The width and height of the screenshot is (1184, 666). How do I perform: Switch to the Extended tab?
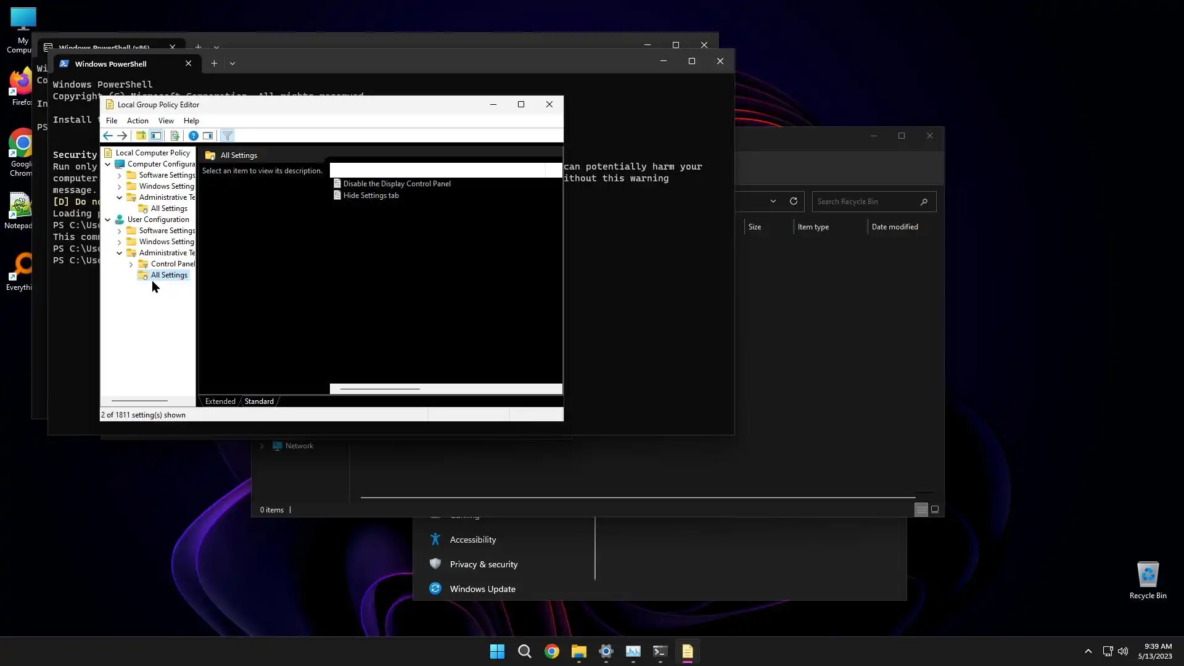pyautogui.click(x=220, y=401)
